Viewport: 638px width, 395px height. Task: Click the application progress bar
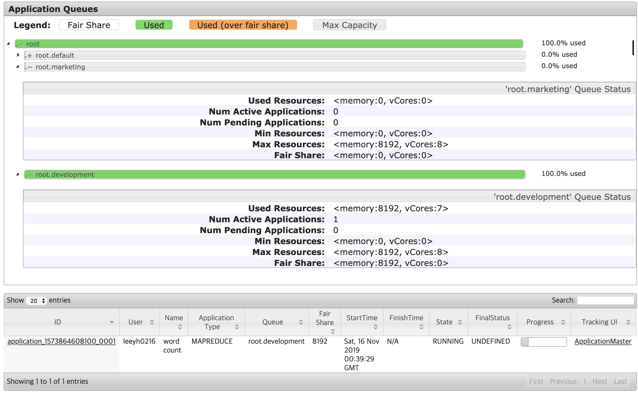[x=544, y=342]
